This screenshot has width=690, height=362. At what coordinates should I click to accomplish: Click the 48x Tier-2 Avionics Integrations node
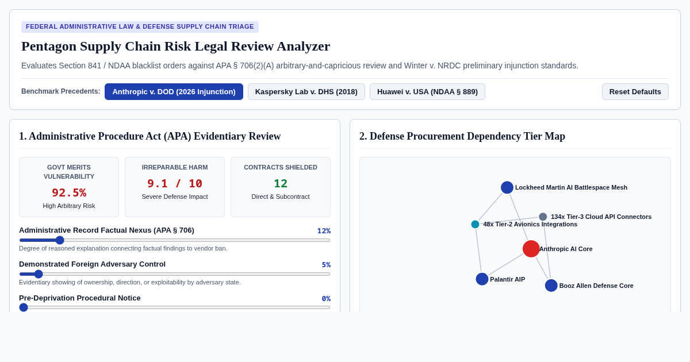coord(476,224)
